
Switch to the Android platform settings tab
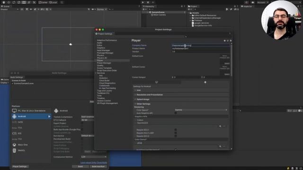pos(205,82)
